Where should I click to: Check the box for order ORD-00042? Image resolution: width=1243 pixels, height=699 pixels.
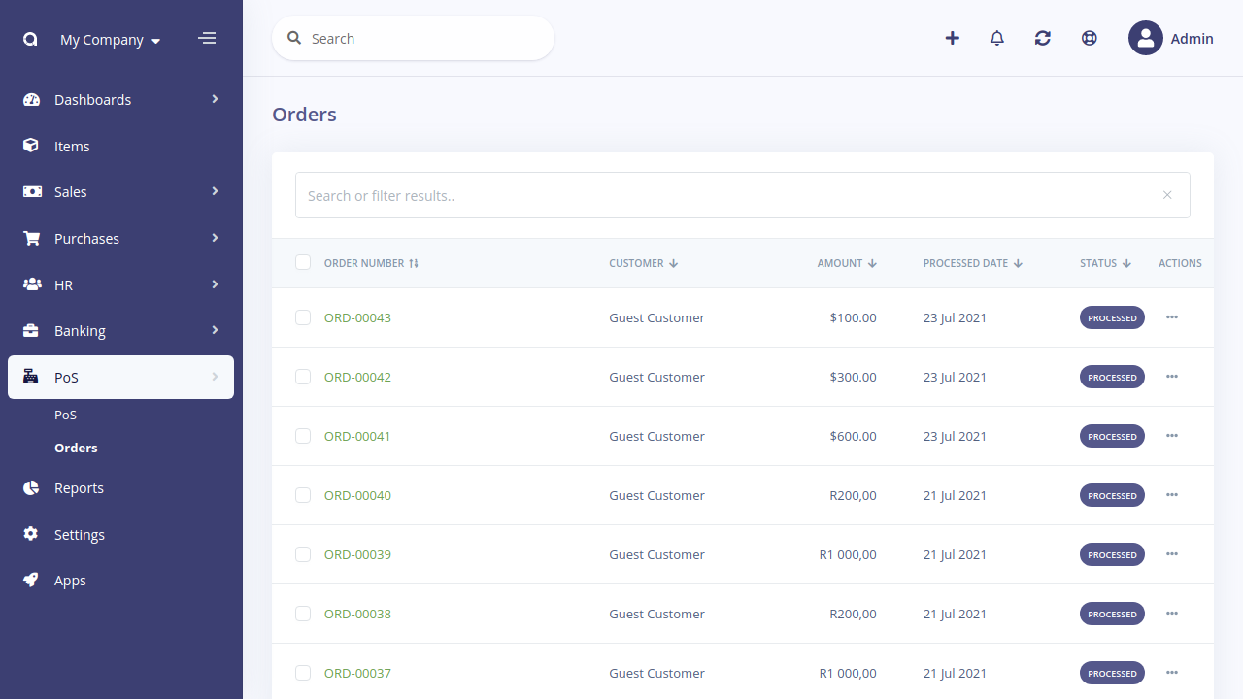303,377
